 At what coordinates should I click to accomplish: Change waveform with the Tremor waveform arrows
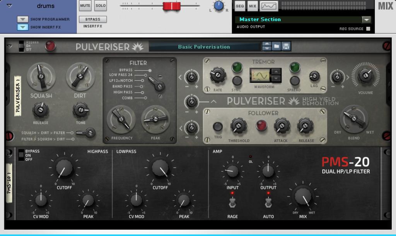276,75
